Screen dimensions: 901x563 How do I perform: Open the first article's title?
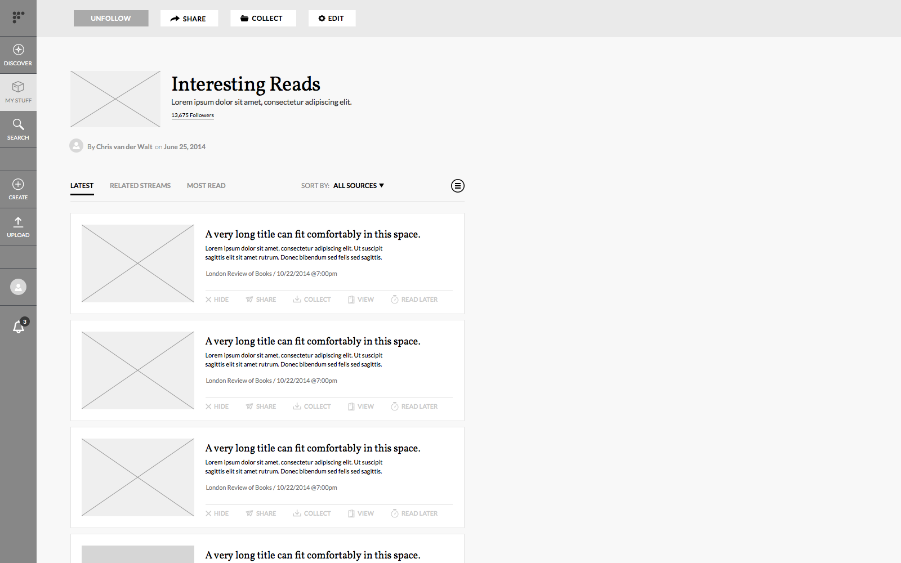[313, 234]
